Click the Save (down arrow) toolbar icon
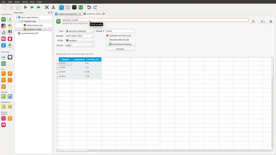 point(18,7)
